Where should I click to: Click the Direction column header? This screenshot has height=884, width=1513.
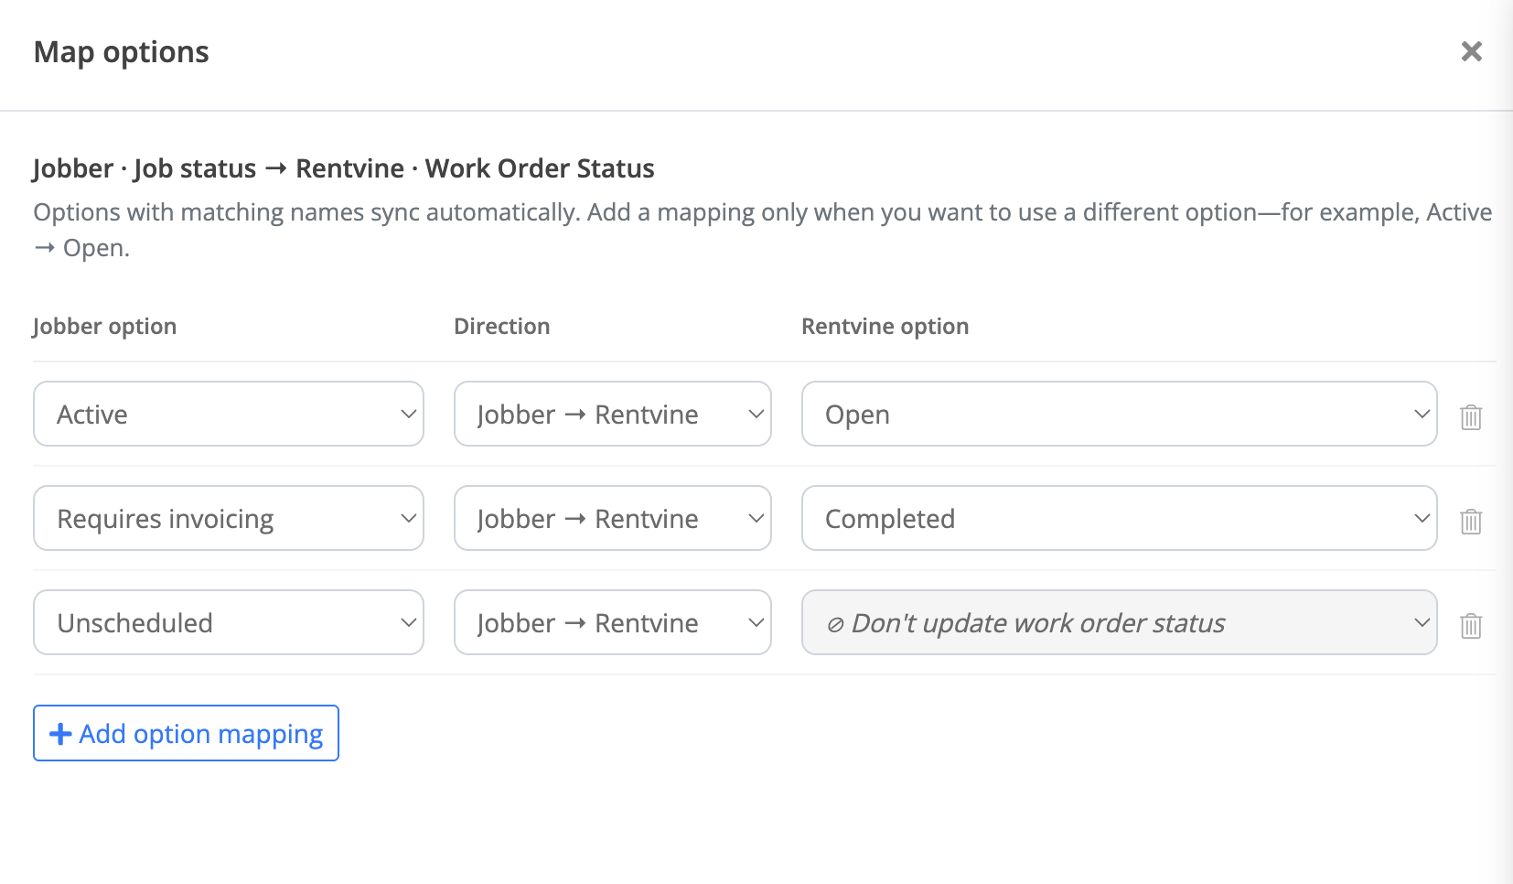click(502, 327)
